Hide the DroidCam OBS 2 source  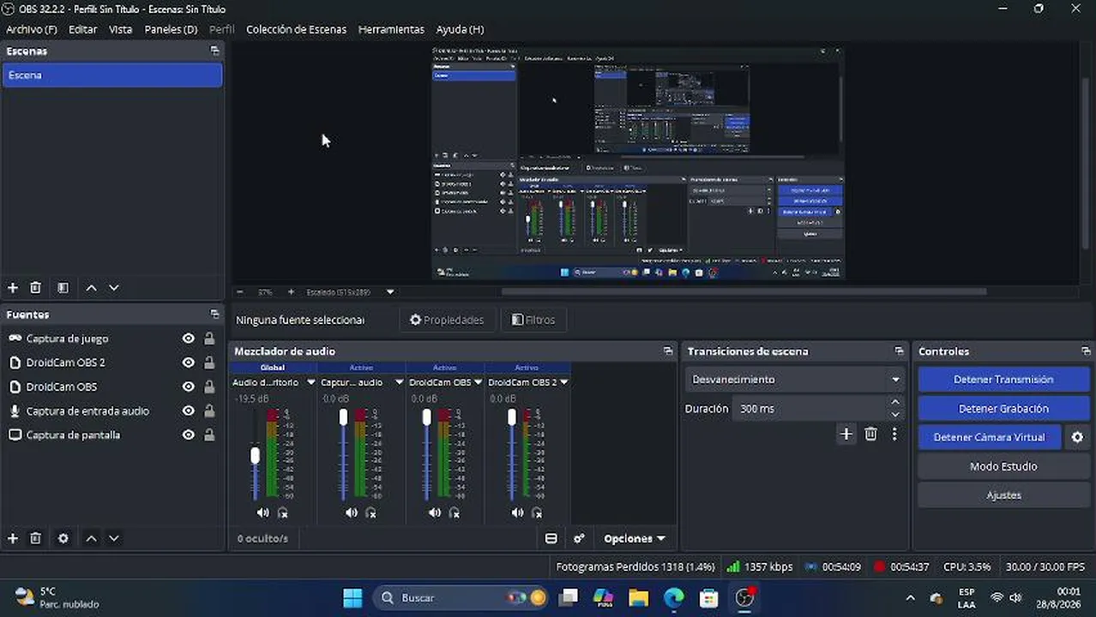pyautogui.click(x=188, y=362)
